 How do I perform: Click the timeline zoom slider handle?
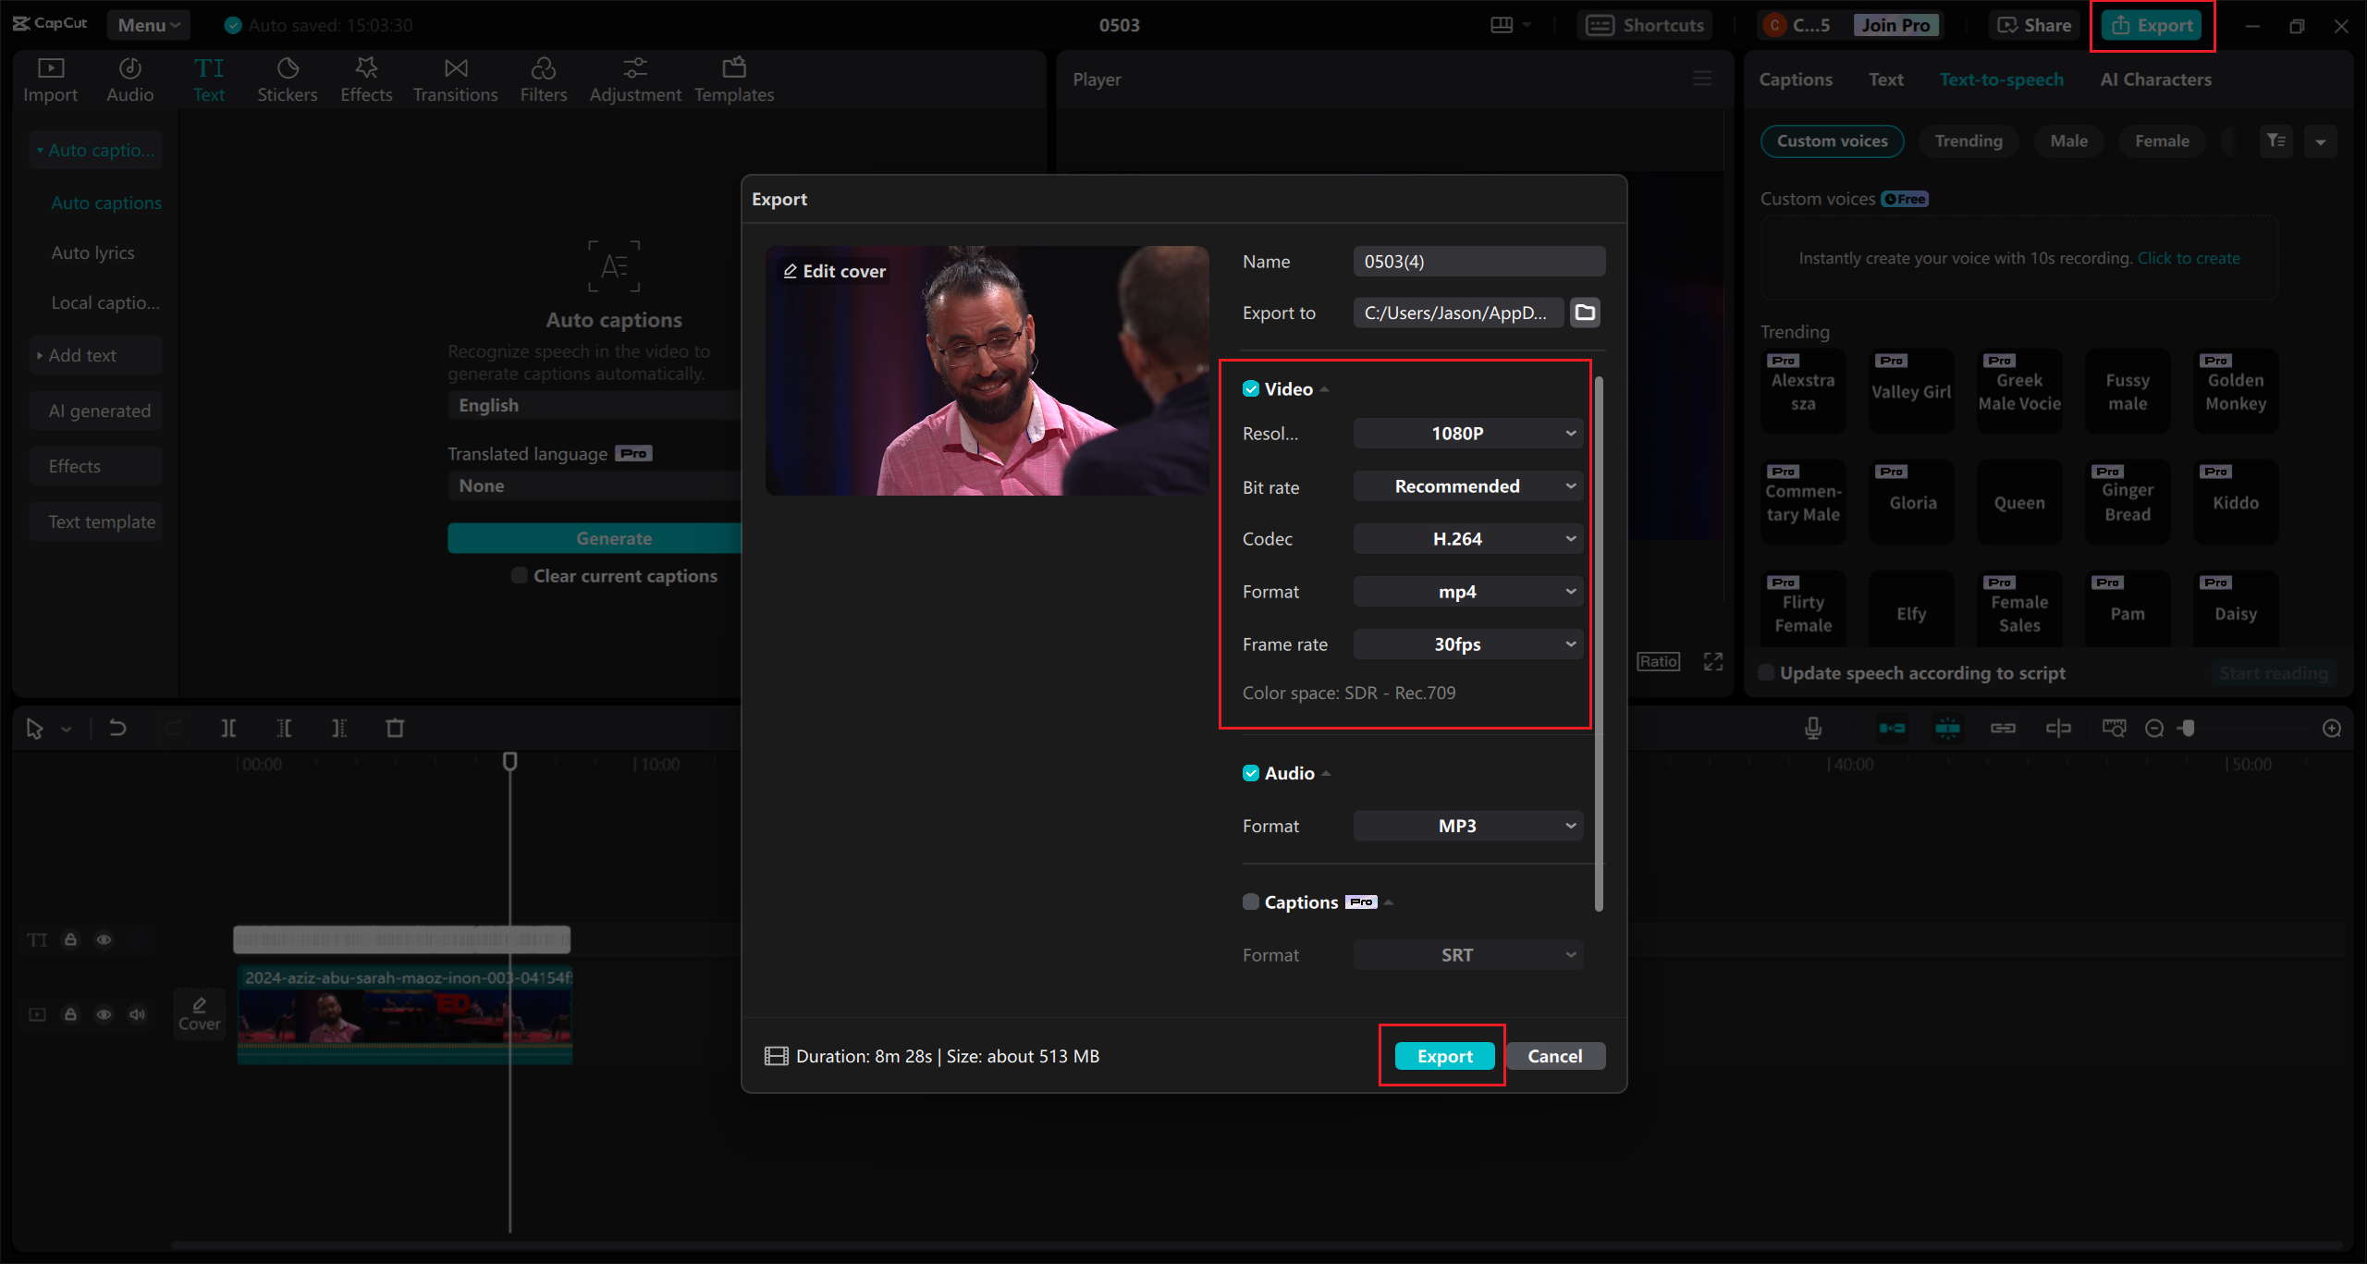tap(2188, 729)
